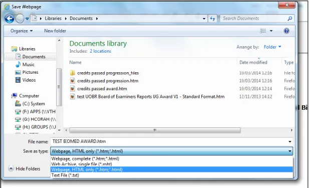Sort by the Type column header
This screenshot has width=310, height=188.
(288, 63)
